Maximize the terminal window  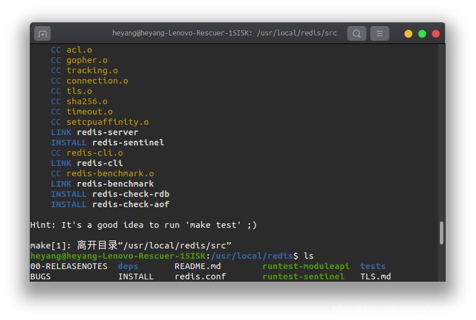(x=422, y=34)
